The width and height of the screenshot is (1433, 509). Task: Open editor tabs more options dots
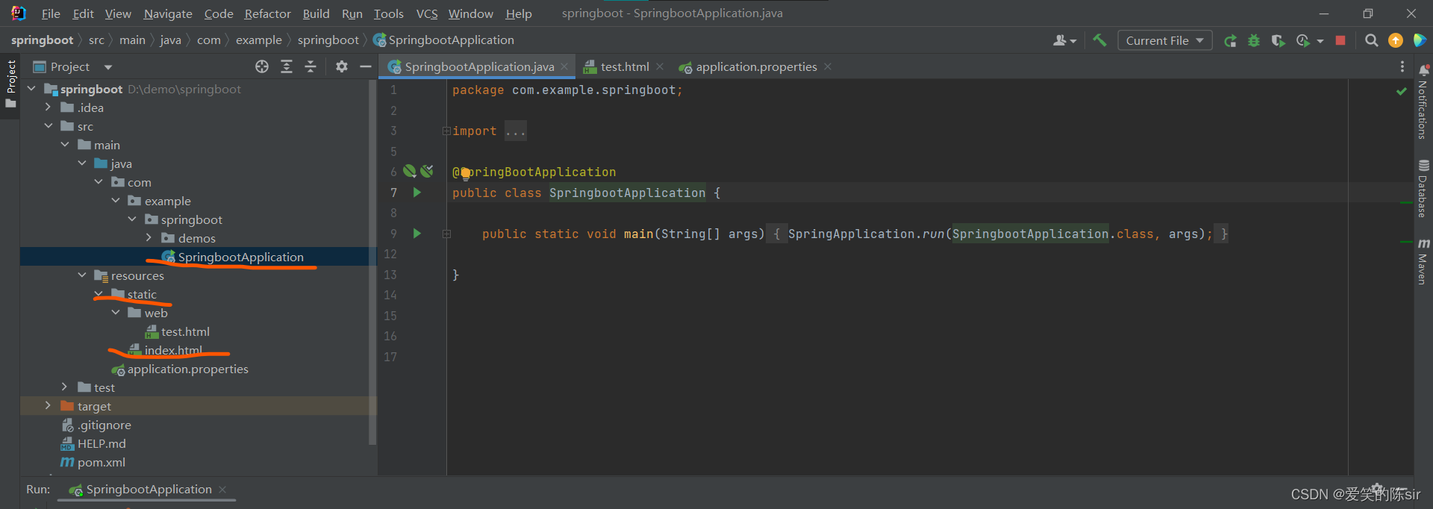pyautogui.click(x=1402, y=66)
